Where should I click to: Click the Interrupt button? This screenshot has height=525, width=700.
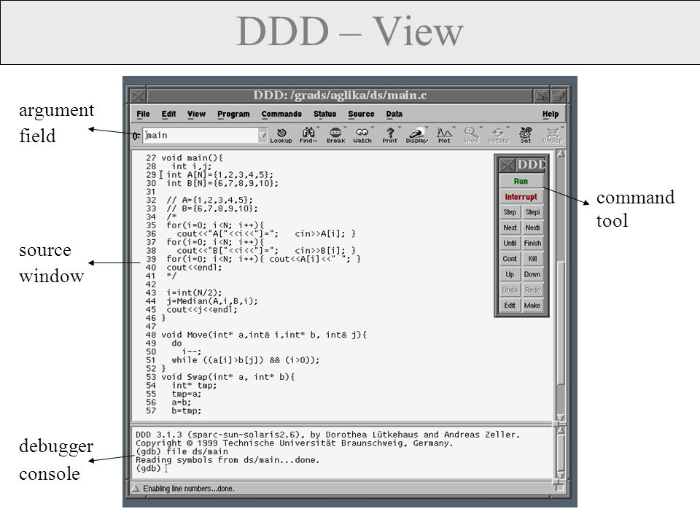(x=521, y=197)
